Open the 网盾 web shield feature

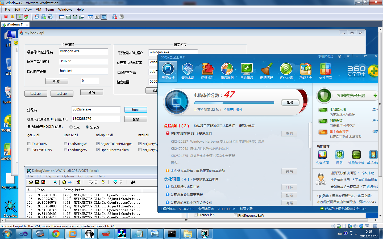(x=339, y=157)
